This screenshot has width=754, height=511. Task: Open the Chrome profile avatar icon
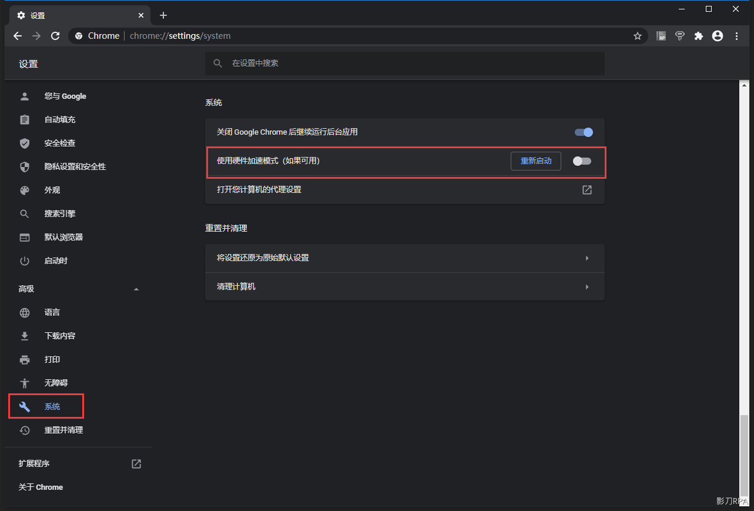tap(717, 36)
